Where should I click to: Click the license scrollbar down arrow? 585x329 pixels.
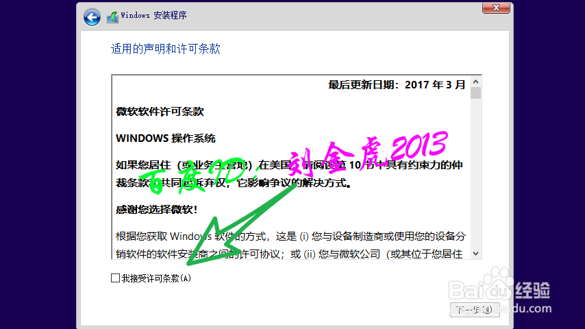point(475,254)
